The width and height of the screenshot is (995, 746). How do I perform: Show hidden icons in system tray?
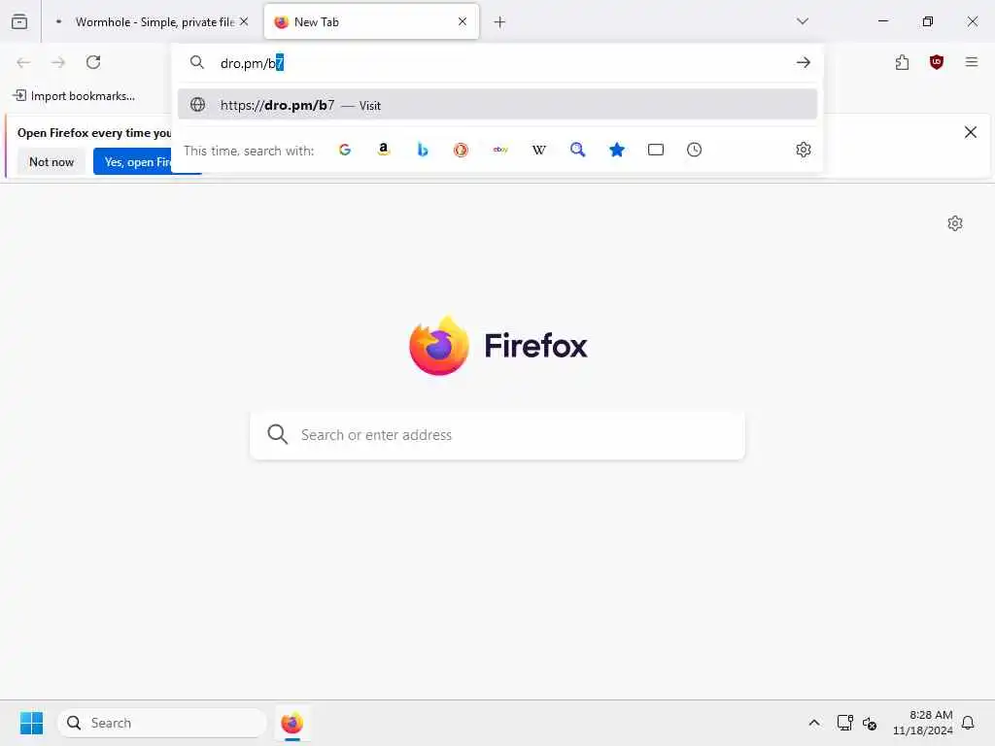pos(814,723)
